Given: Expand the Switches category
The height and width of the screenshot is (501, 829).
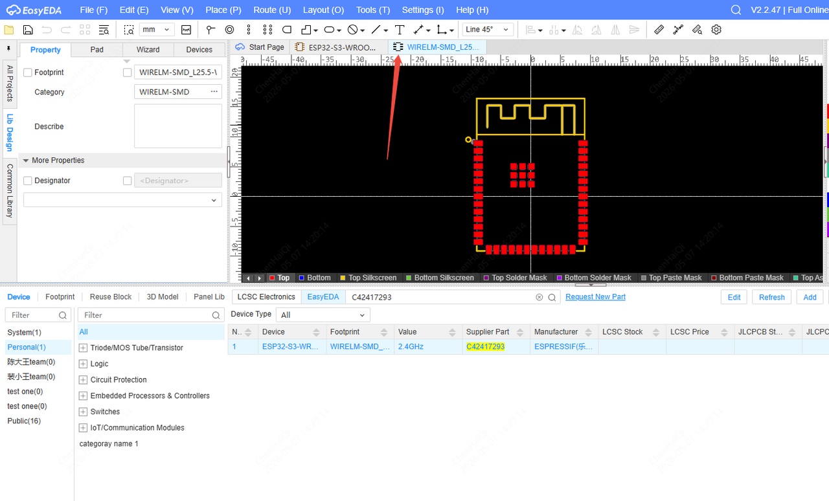Looking at the screenshot, I should tap(83, 412).
